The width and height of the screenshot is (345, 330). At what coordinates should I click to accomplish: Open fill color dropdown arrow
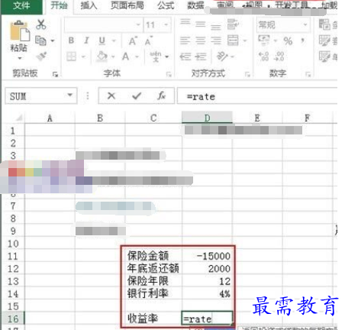tap(113, 57)
